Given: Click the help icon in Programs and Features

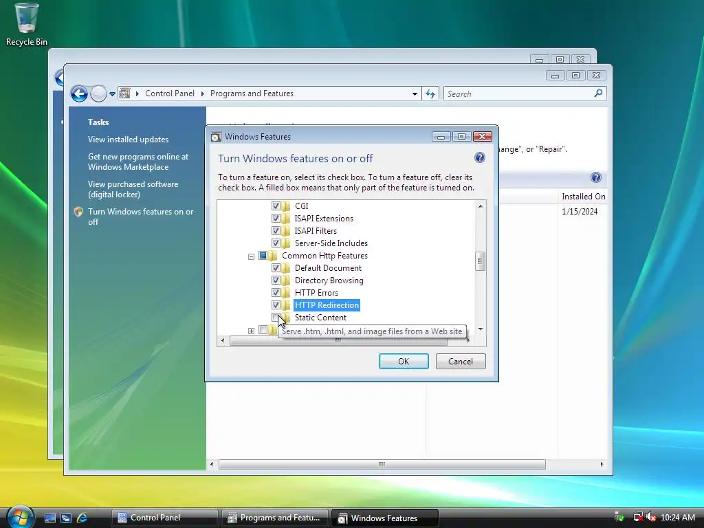Looking at the screenshot, I should coord(596,177).
